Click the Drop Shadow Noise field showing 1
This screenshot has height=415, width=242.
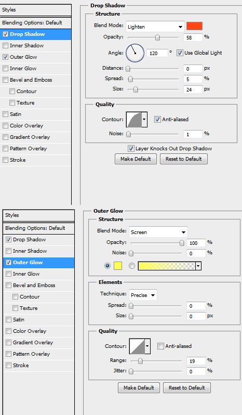point(193,134)
